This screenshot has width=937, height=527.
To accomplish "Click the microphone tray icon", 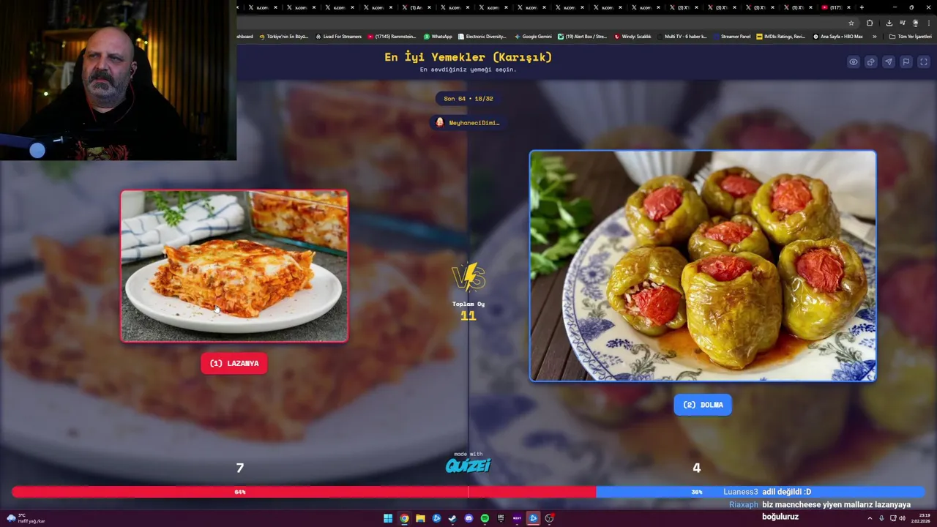I will tap(881, 518).
